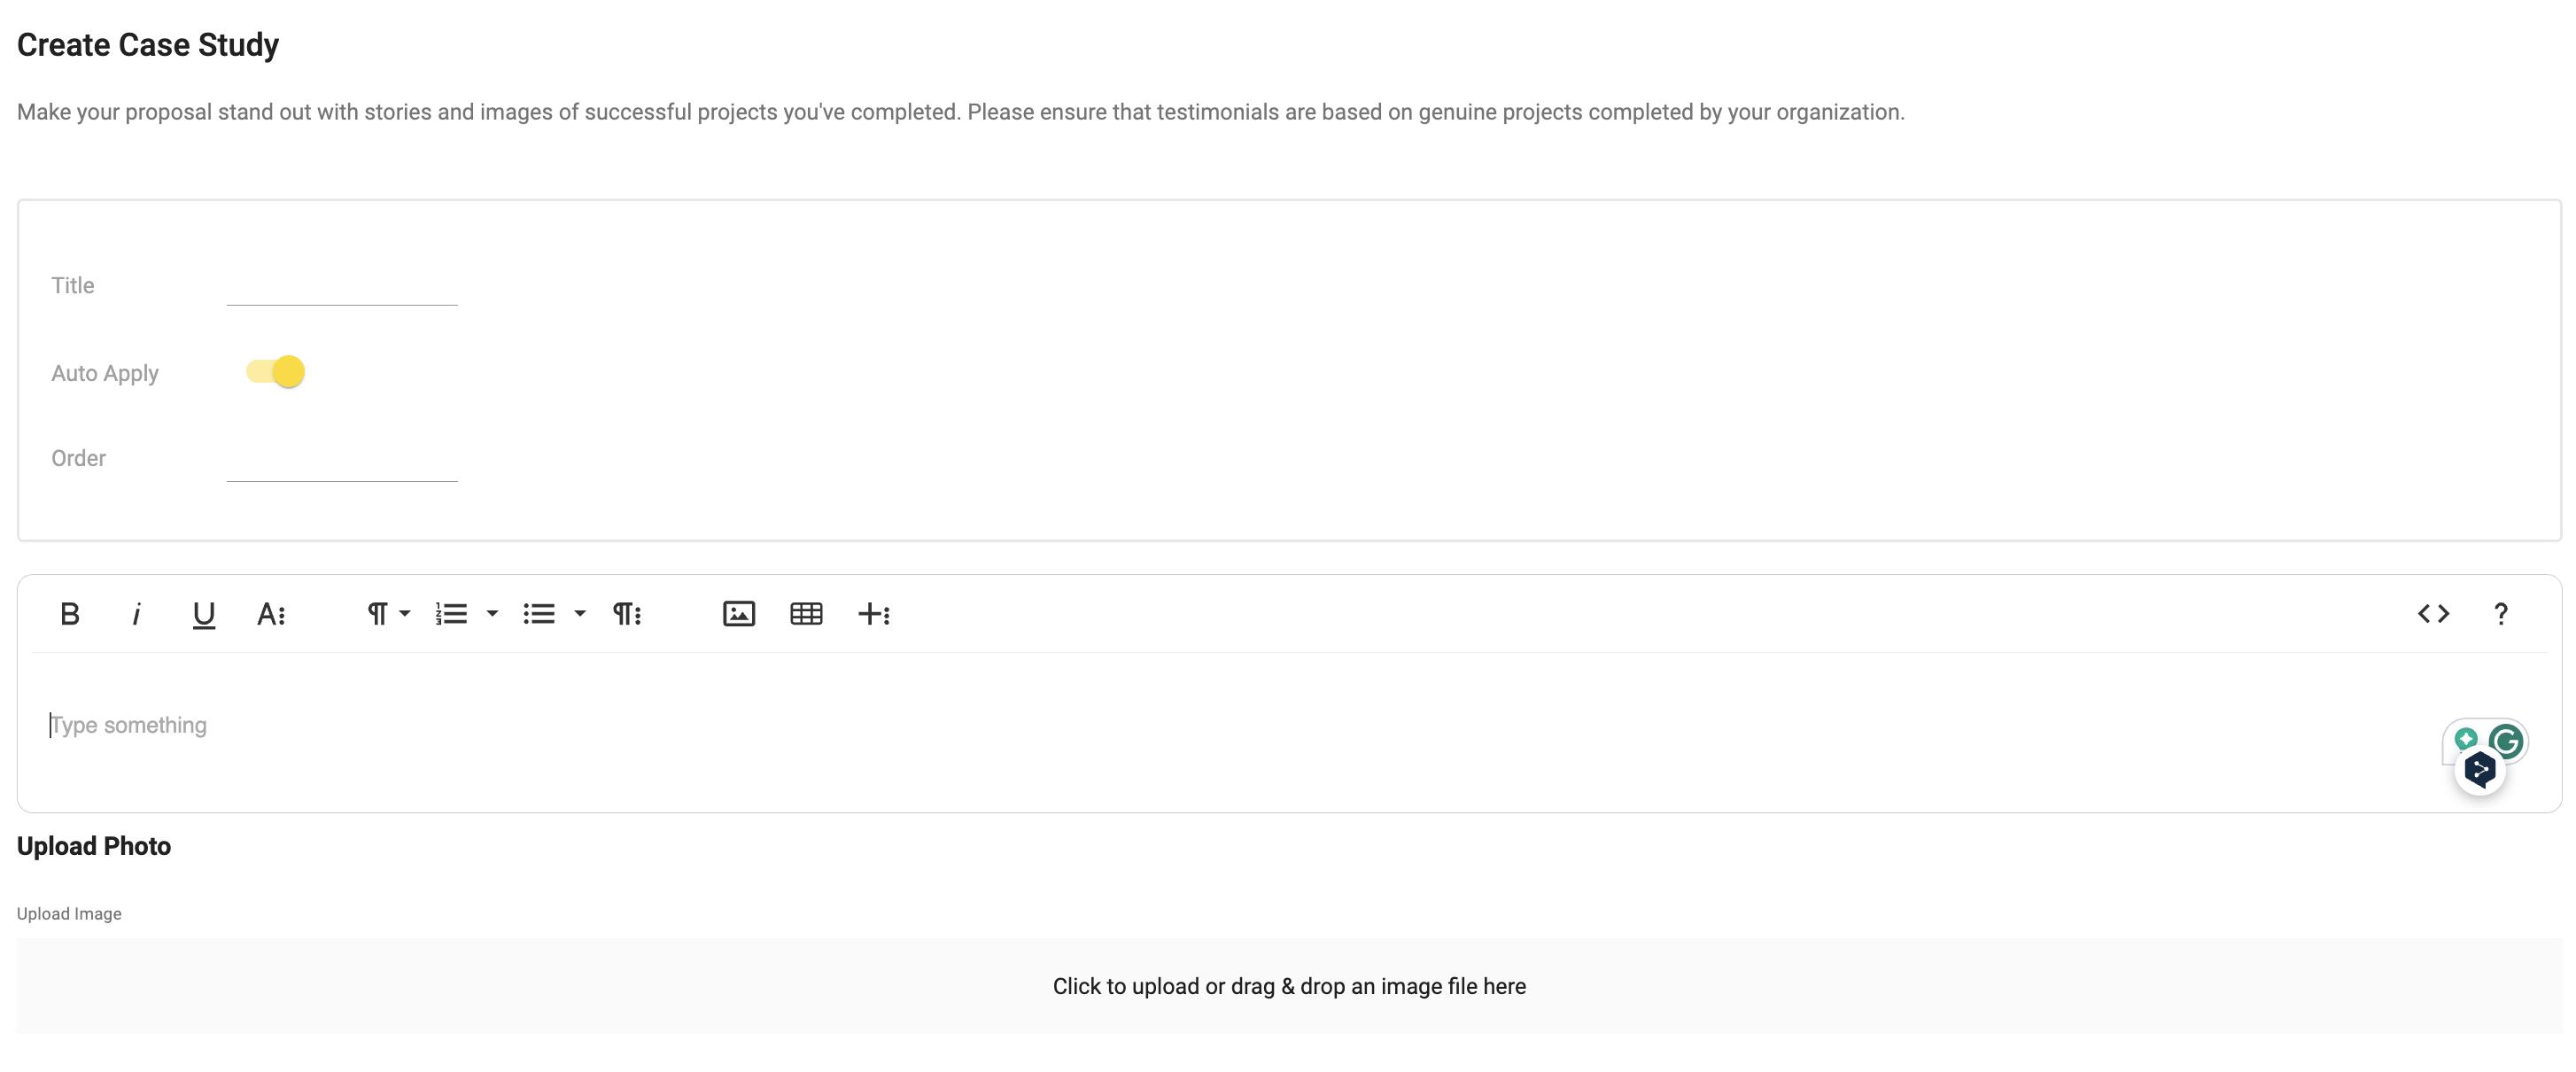Open more paragraph options icon
The image size is (2576, 1072).
point(627,613)
